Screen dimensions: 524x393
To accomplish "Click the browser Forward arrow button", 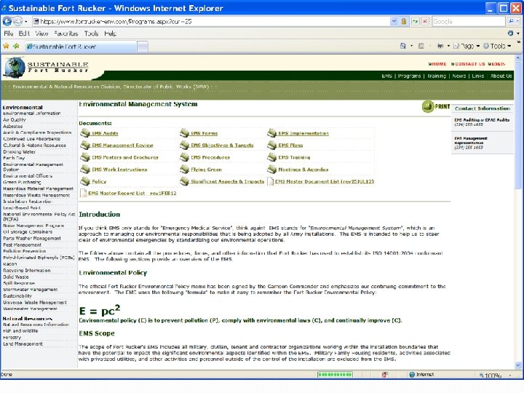I will (x=17, y=21).
